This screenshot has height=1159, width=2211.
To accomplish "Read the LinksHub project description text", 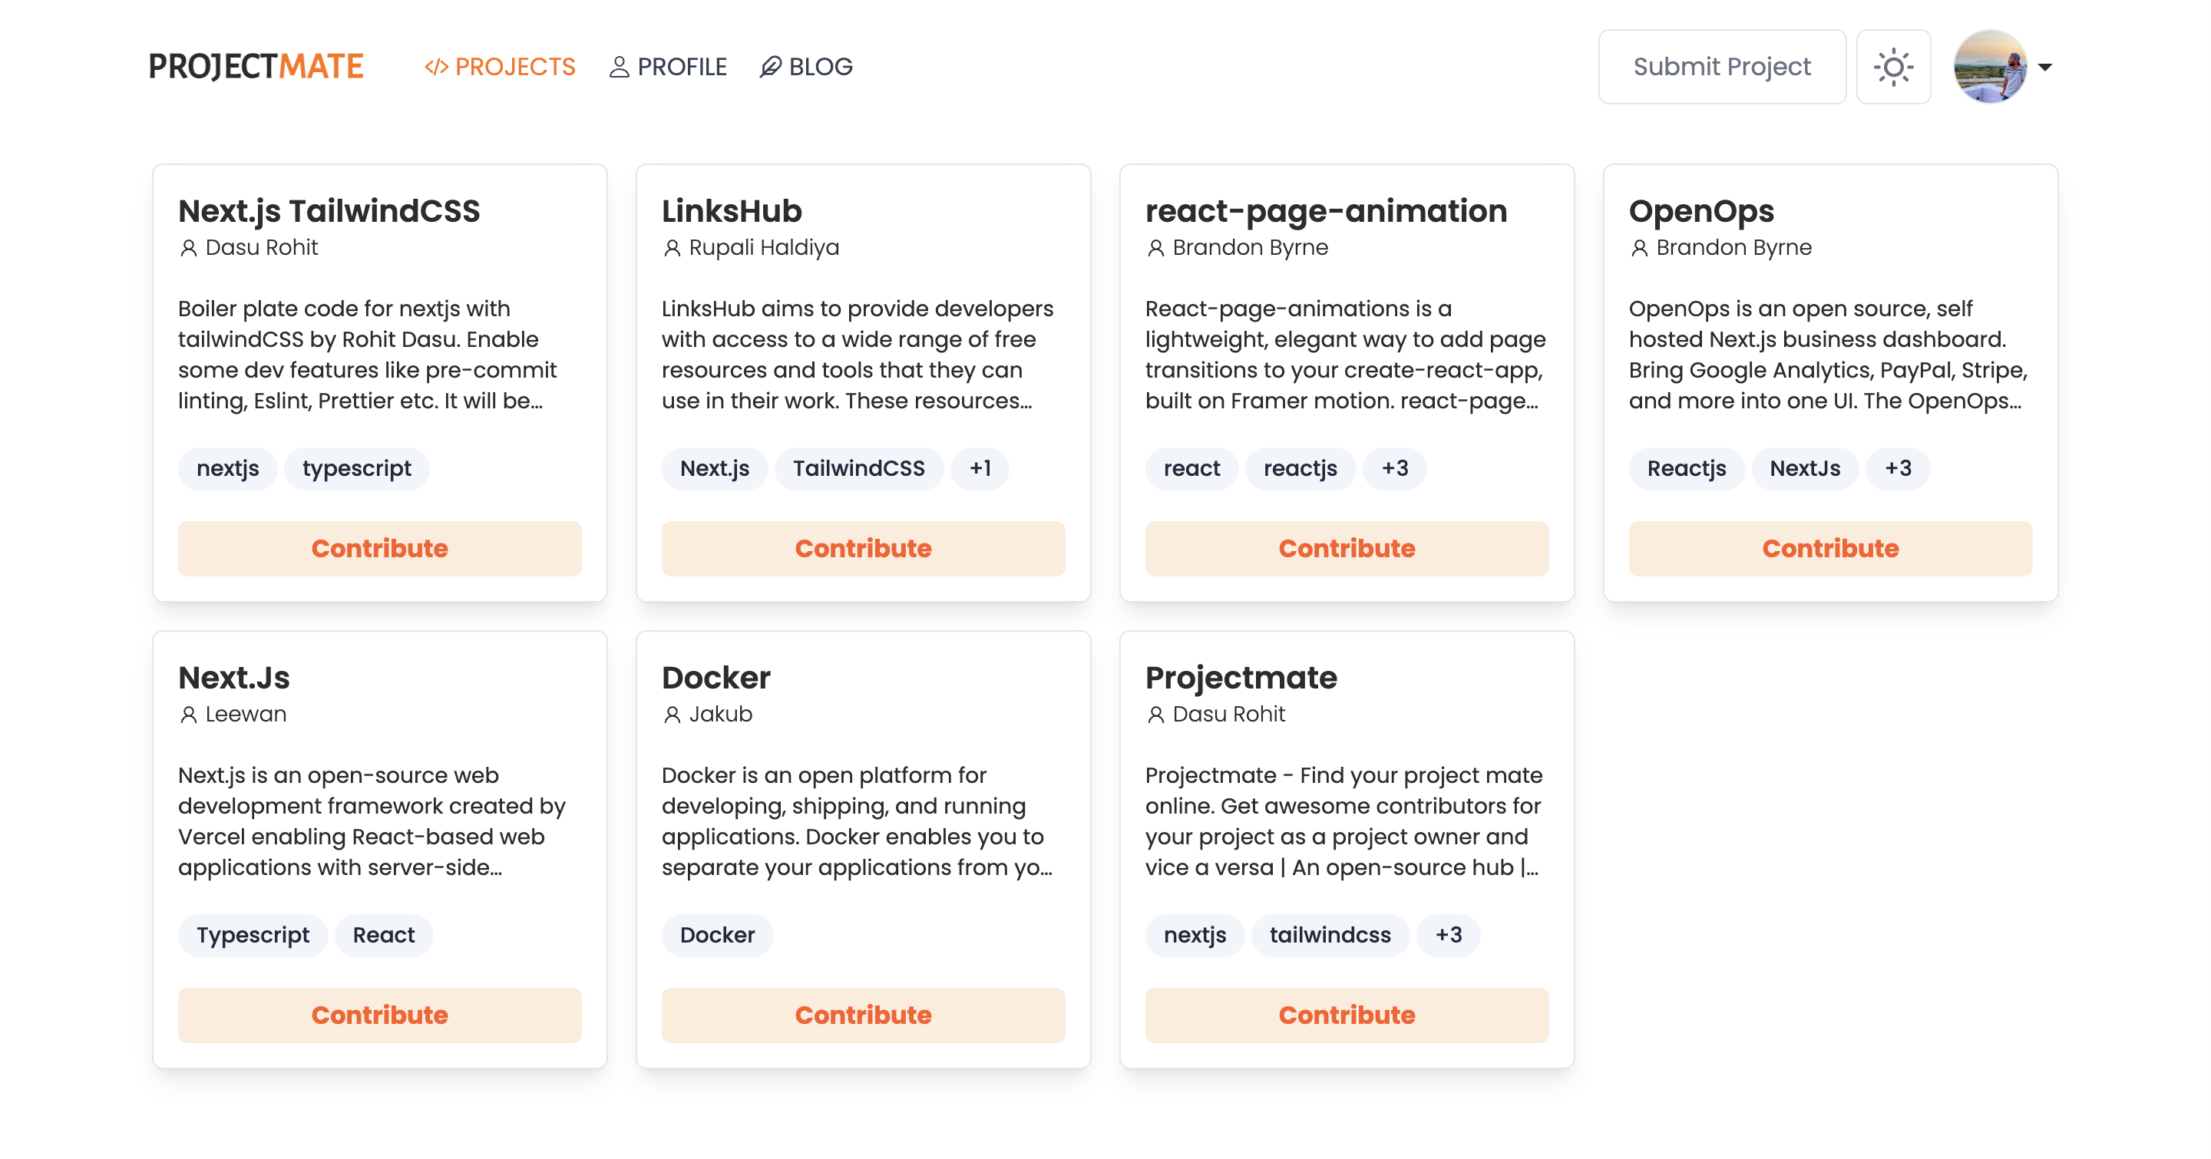I will pyautogui.click(x=858, y=355).
